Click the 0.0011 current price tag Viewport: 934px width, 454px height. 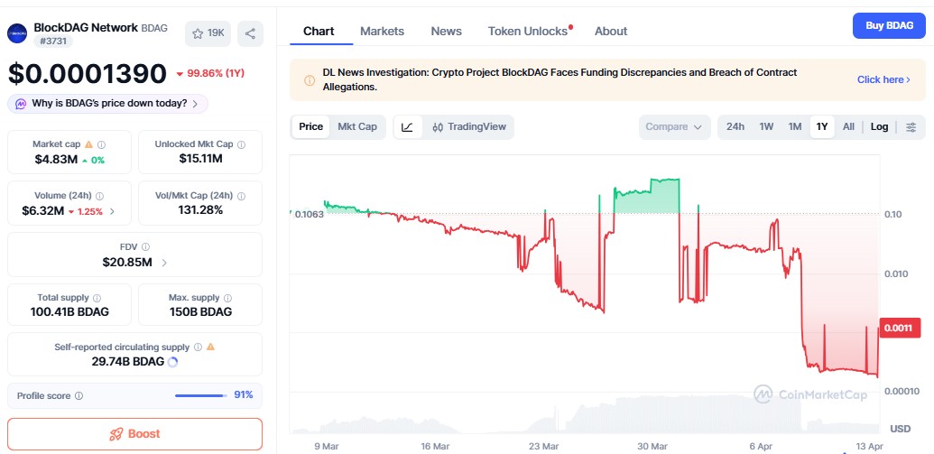click(x=900, y=328)
